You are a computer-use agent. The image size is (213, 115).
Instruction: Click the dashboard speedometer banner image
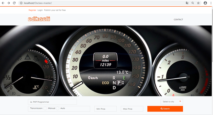[106, 61]
